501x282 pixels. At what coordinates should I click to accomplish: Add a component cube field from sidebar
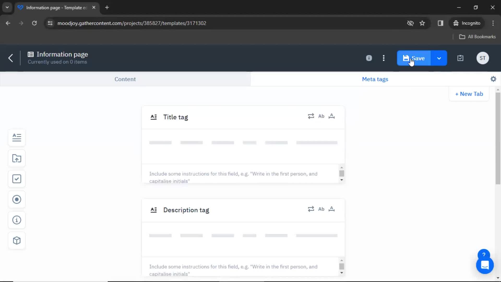click(x=17, y=240)
